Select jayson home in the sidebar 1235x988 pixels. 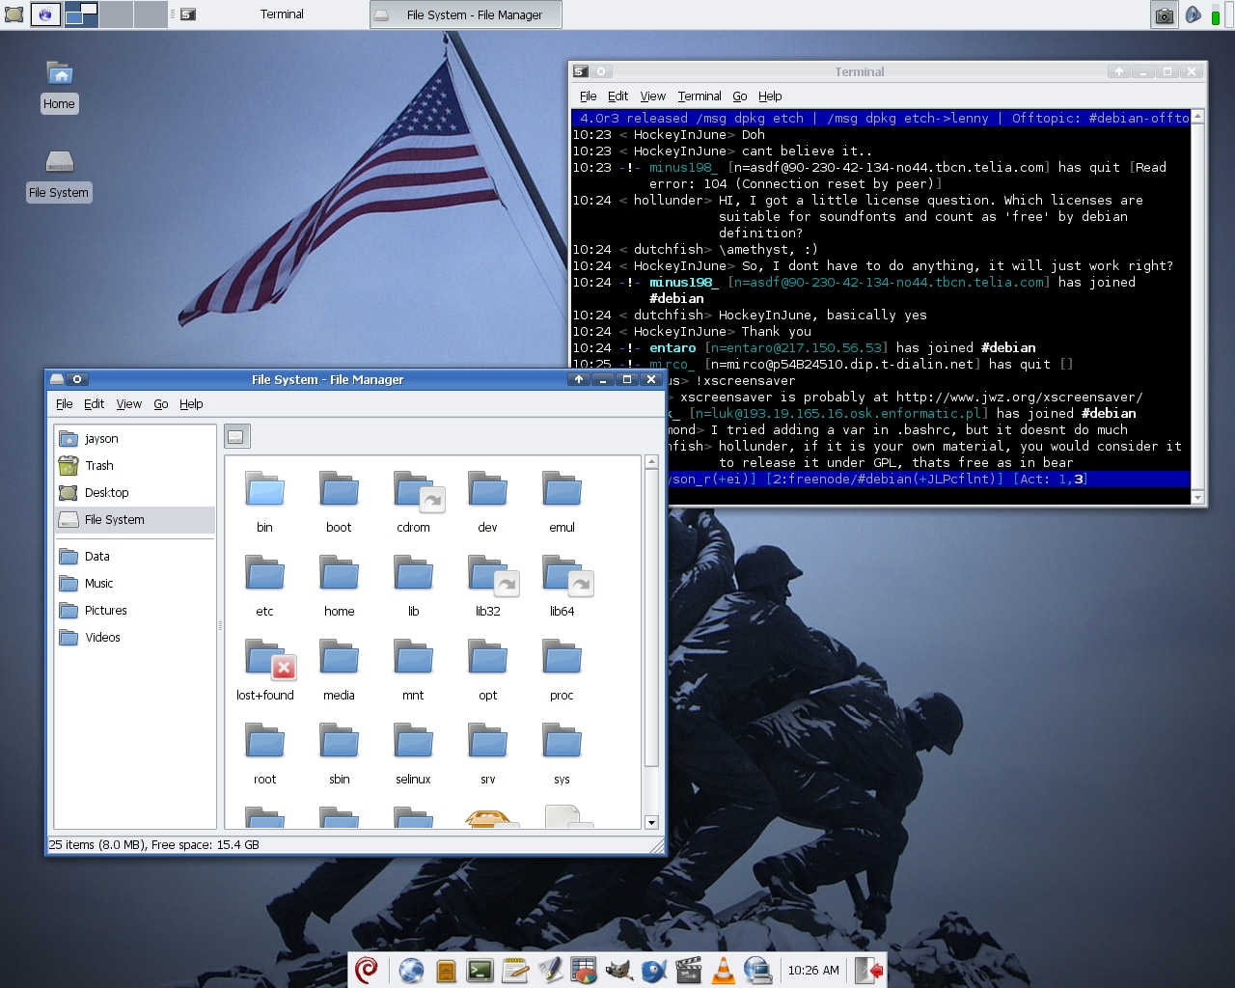pos(135,439)
